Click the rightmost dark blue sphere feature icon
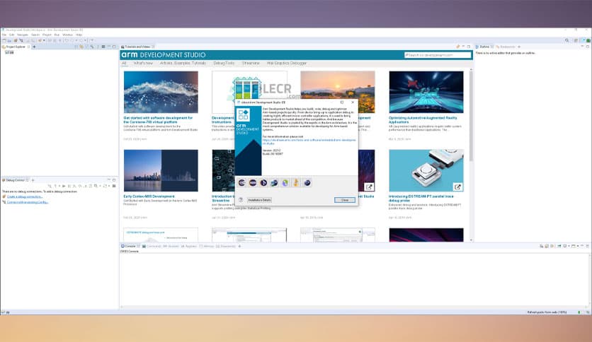This screenshot has height=342, width=592. click(x=307, y=183)
